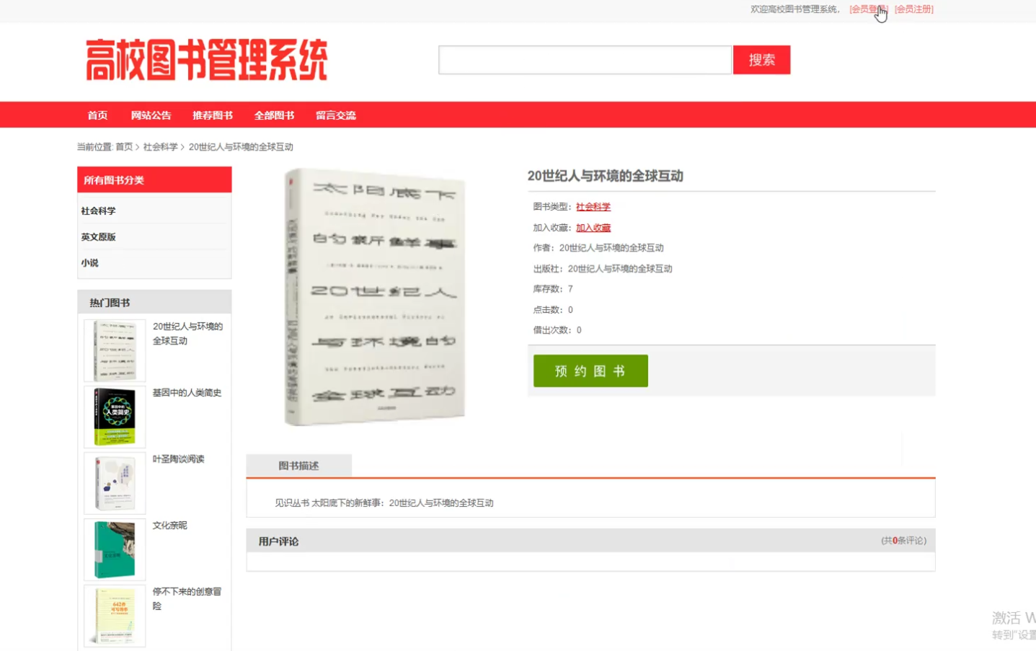Open the 停不下来的创意冒险 book thumbnail
Viewport: 1036px width, 651px height.
point(115,616)
